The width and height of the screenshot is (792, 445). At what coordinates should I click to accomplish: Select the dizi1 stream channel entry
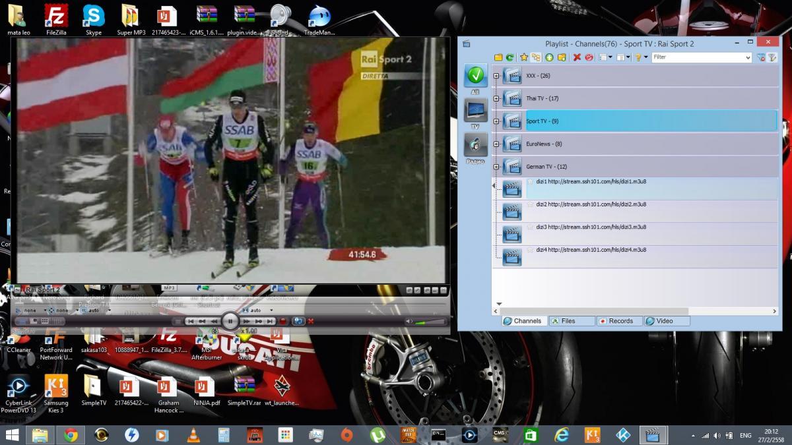pos(635,189)
